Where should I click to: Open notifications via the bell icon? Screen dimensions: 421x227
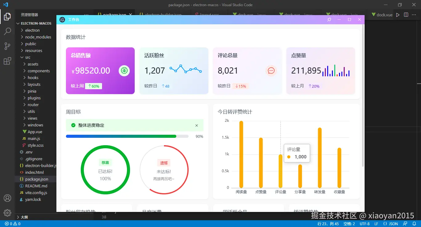coord(414,224)
